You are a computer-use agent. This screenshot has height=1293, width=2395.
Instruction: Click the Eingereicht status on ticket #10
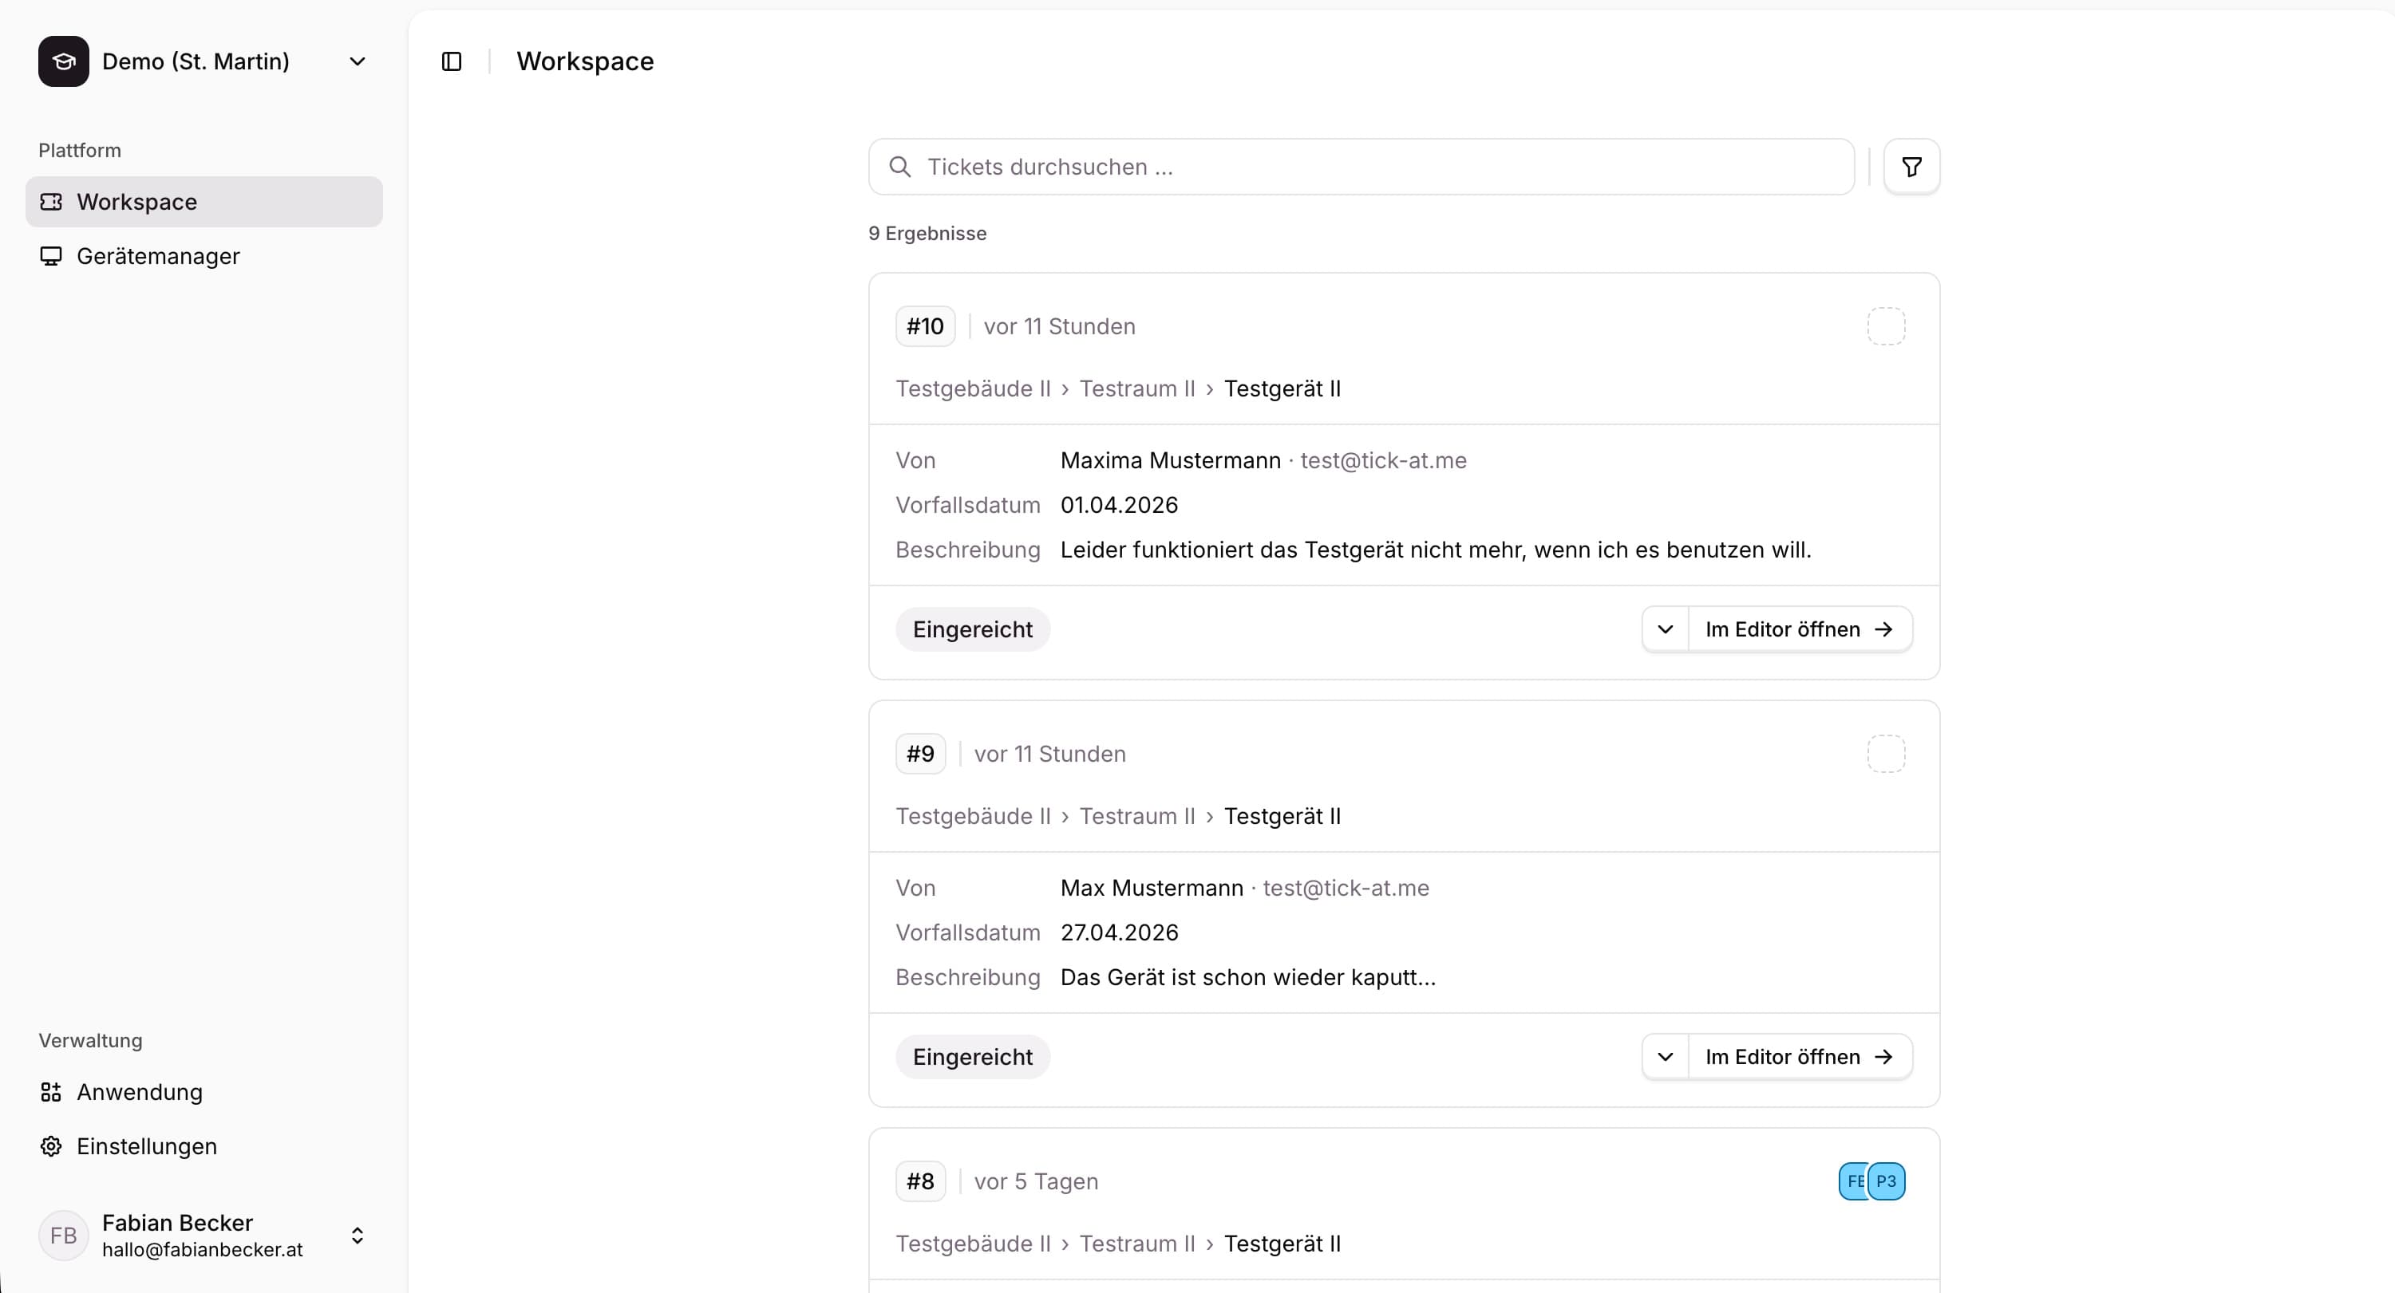973,629
